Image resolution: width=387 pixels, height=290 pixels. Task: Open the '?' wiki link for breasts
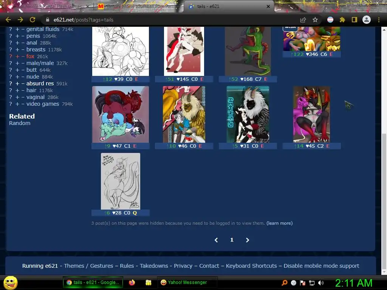tap(10, 49)
